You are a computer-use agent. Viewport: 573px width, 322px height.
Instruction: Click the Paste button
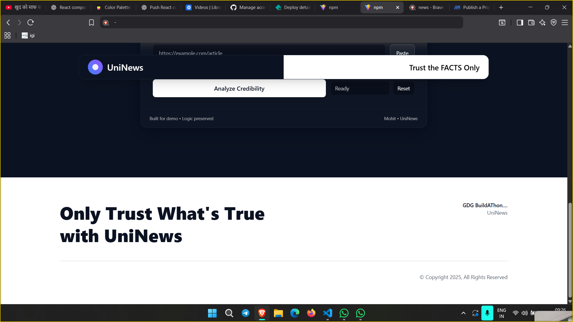[402, 51]
